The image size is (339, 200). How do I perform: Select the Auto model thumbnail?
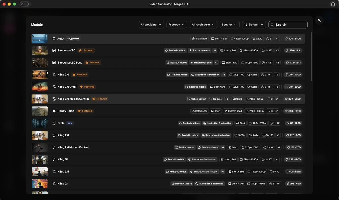point(40,38)
